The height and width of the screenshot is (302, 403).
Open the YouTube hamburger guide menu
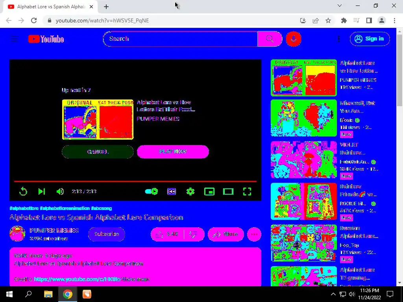[15, 39]
